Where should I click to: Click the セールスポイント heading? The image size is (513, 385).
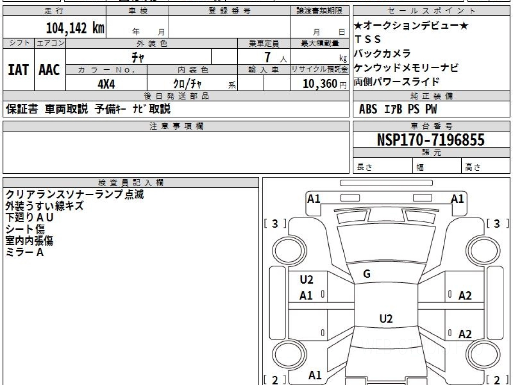pos(431,11)
